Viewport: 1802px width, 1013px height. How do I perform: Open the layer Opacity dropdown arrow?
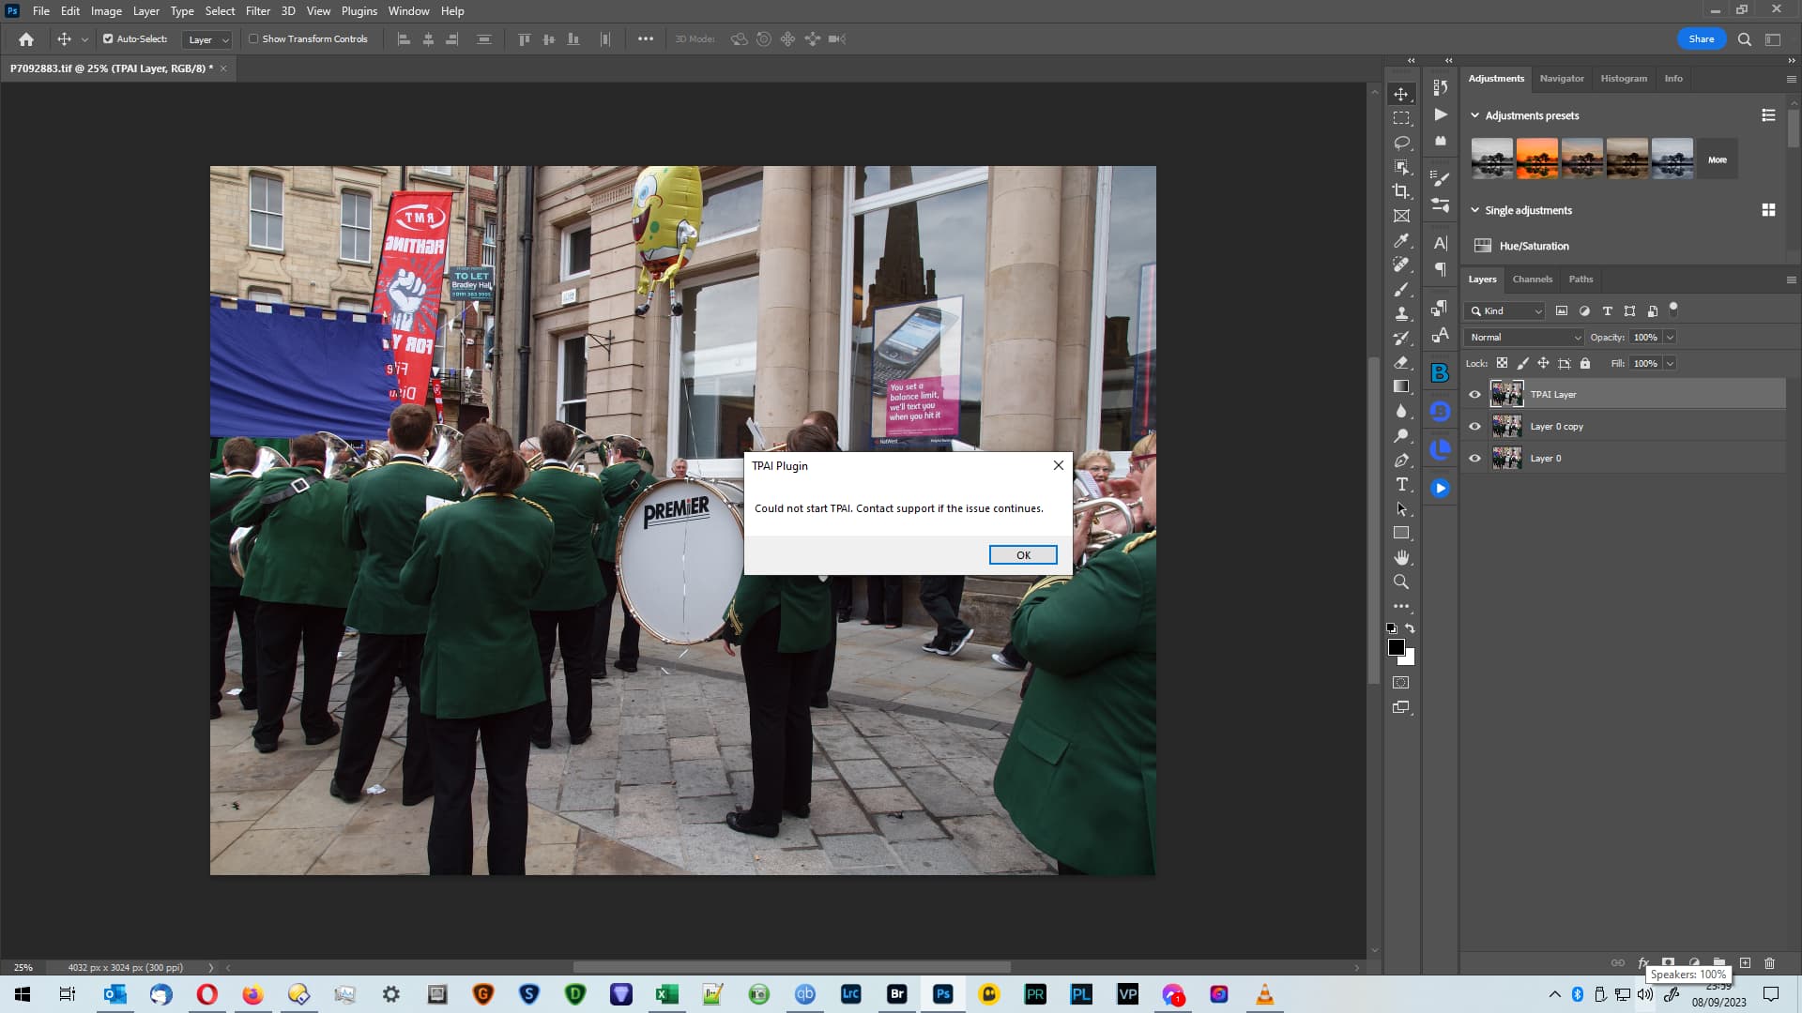(1670, 338)
